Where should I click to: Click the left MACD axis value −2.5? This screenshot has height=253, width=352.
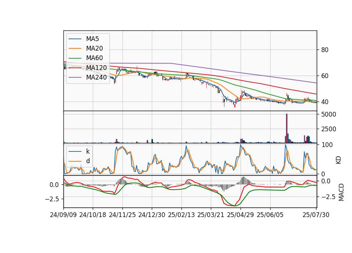click(52, 199)
